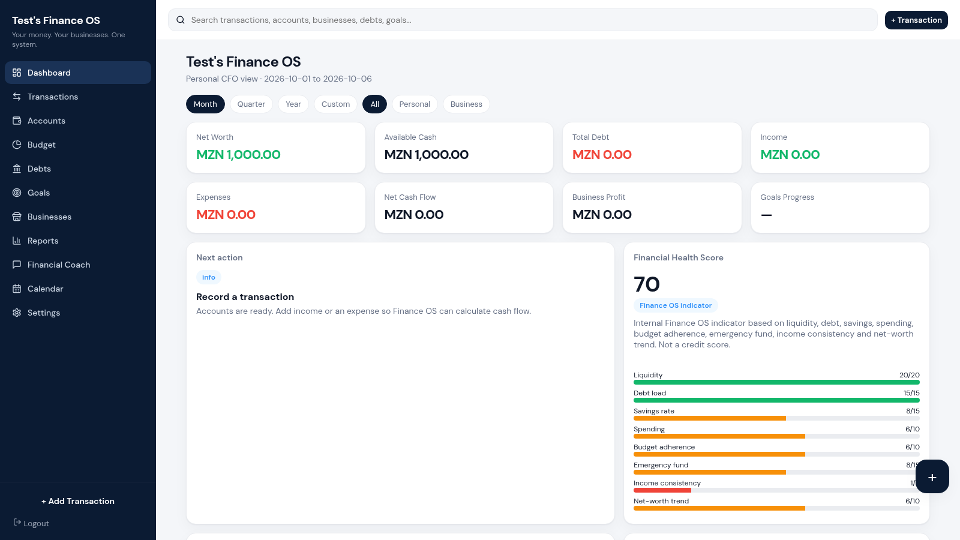Select the Quarter period filter

[x=251, y=104]
